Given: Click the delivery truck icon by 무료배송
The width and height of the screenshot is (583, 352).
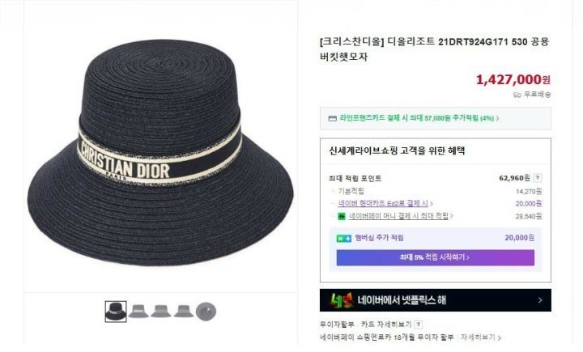Looking at the screenshot, I should [517, 95].
